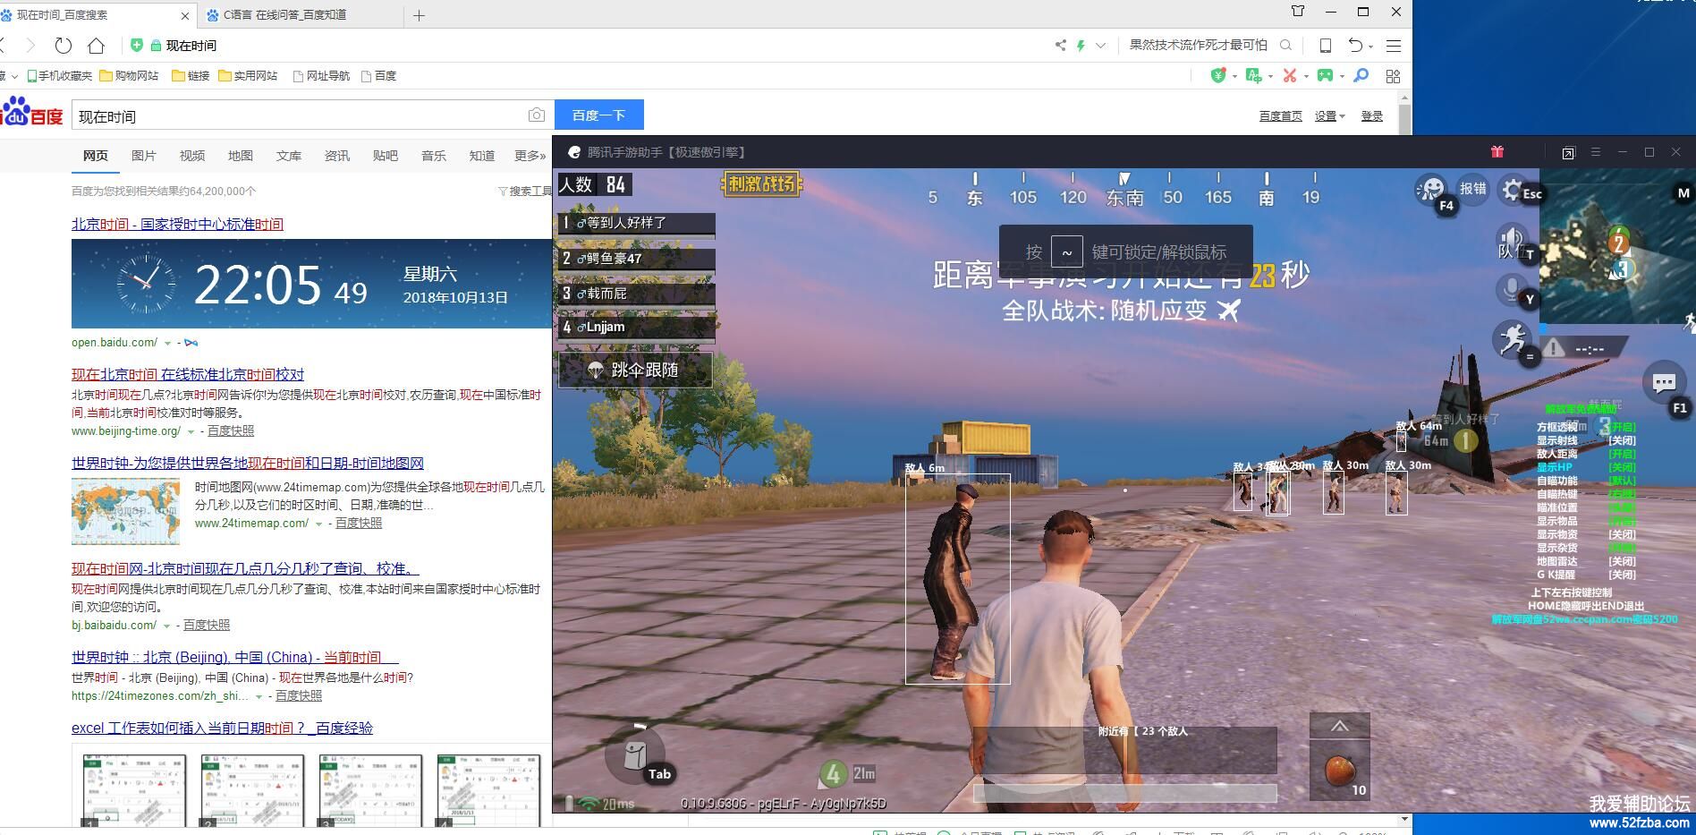The height and width of the screenshot is (835, 1696).
Task: Click the camera image search icon
Action: click(536, 115)
